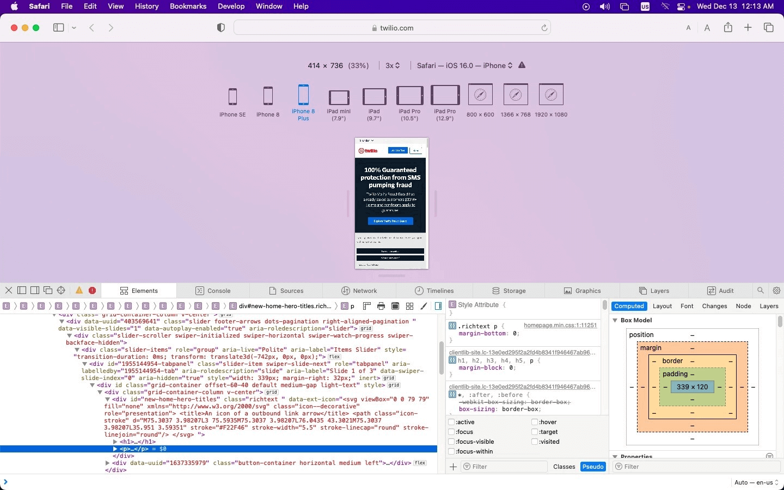This screenshot has height=490, width=784.
Task: Click Safari's Share button
Action: pos(728,28)
